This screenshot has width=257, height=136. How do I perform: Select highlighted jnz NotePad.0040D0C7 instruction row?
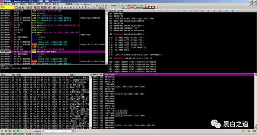[53, 52]
